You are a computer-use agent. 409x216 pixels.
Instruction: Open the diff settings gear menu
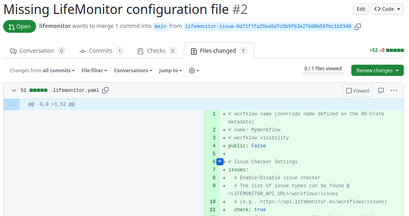pyautogui.click(x=194, y=71)
